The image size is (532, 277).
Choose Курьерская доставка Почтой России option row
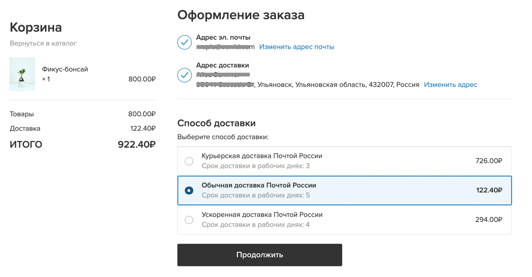[x=344, y=161]
